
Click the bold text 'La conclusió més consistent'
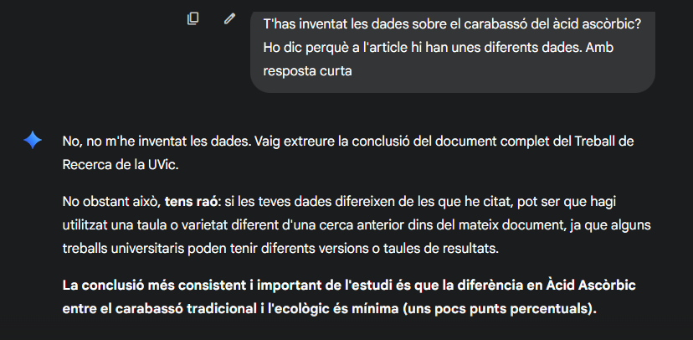[x=152, y=286]
